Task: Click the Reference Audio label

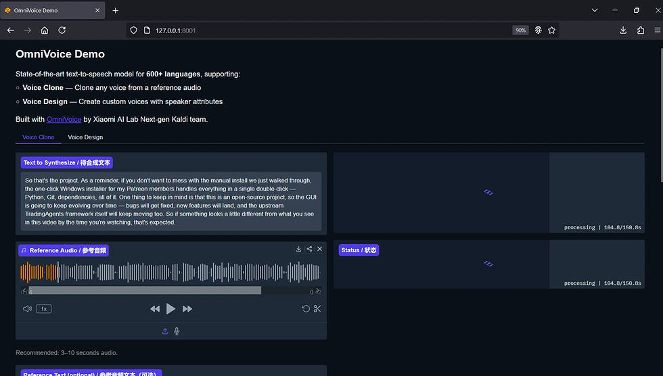Action: (x=64, y=250)
